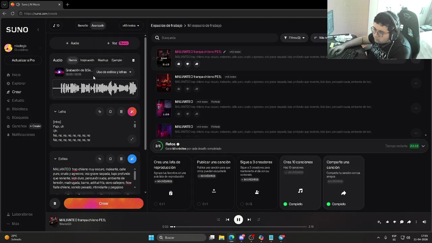Click the + Create button next to Ganchos
The height and width of the screenshot is (243, 432).
point(35,126)
